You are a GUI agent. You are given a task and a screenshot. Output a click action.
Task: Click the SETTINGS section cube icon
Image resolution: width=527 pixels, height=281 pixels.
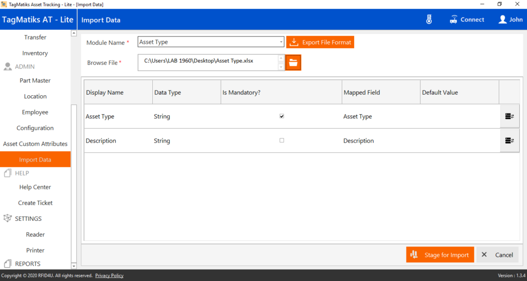[7, 219]
